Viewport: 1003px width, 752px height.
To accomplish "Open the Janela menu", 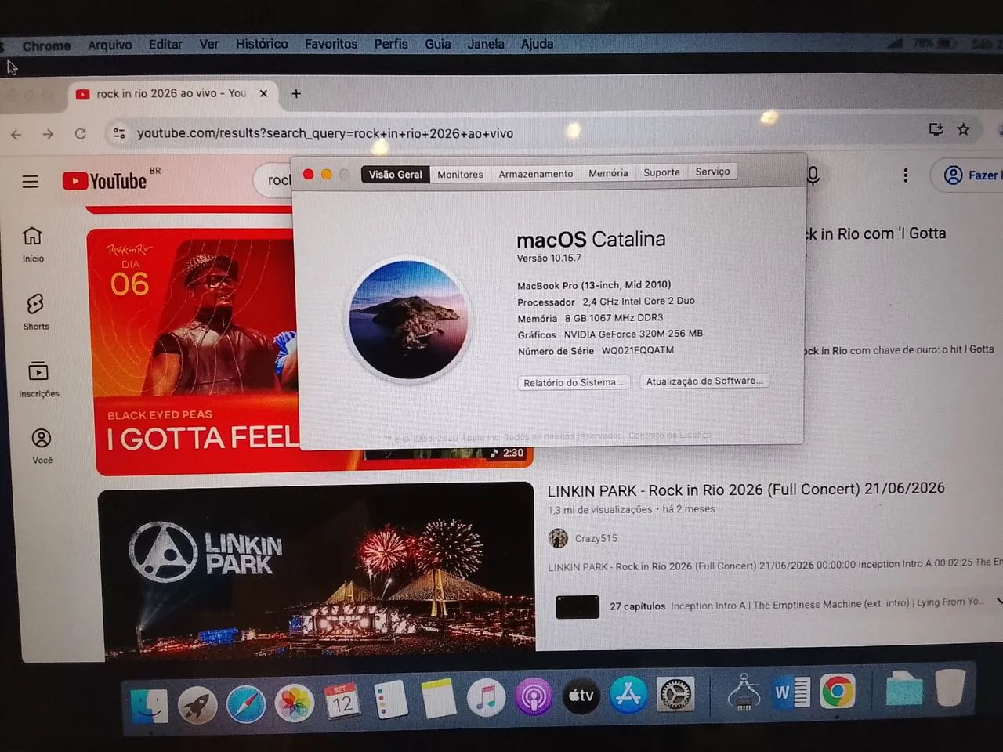I will click(x=486, y=44).
